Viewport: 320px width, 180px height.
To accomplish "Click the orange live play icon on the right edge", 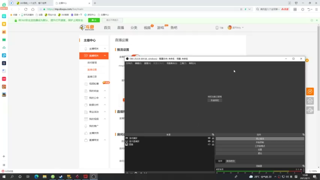I will 310,92.
